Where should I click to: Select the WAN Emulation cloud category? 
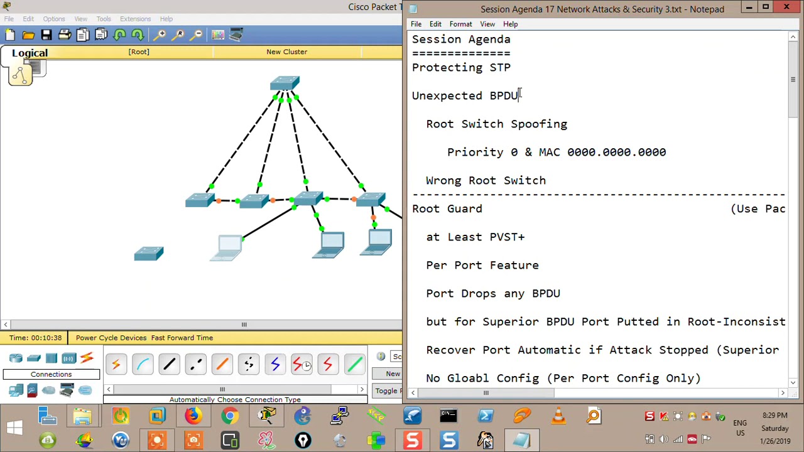pos(49,390)
